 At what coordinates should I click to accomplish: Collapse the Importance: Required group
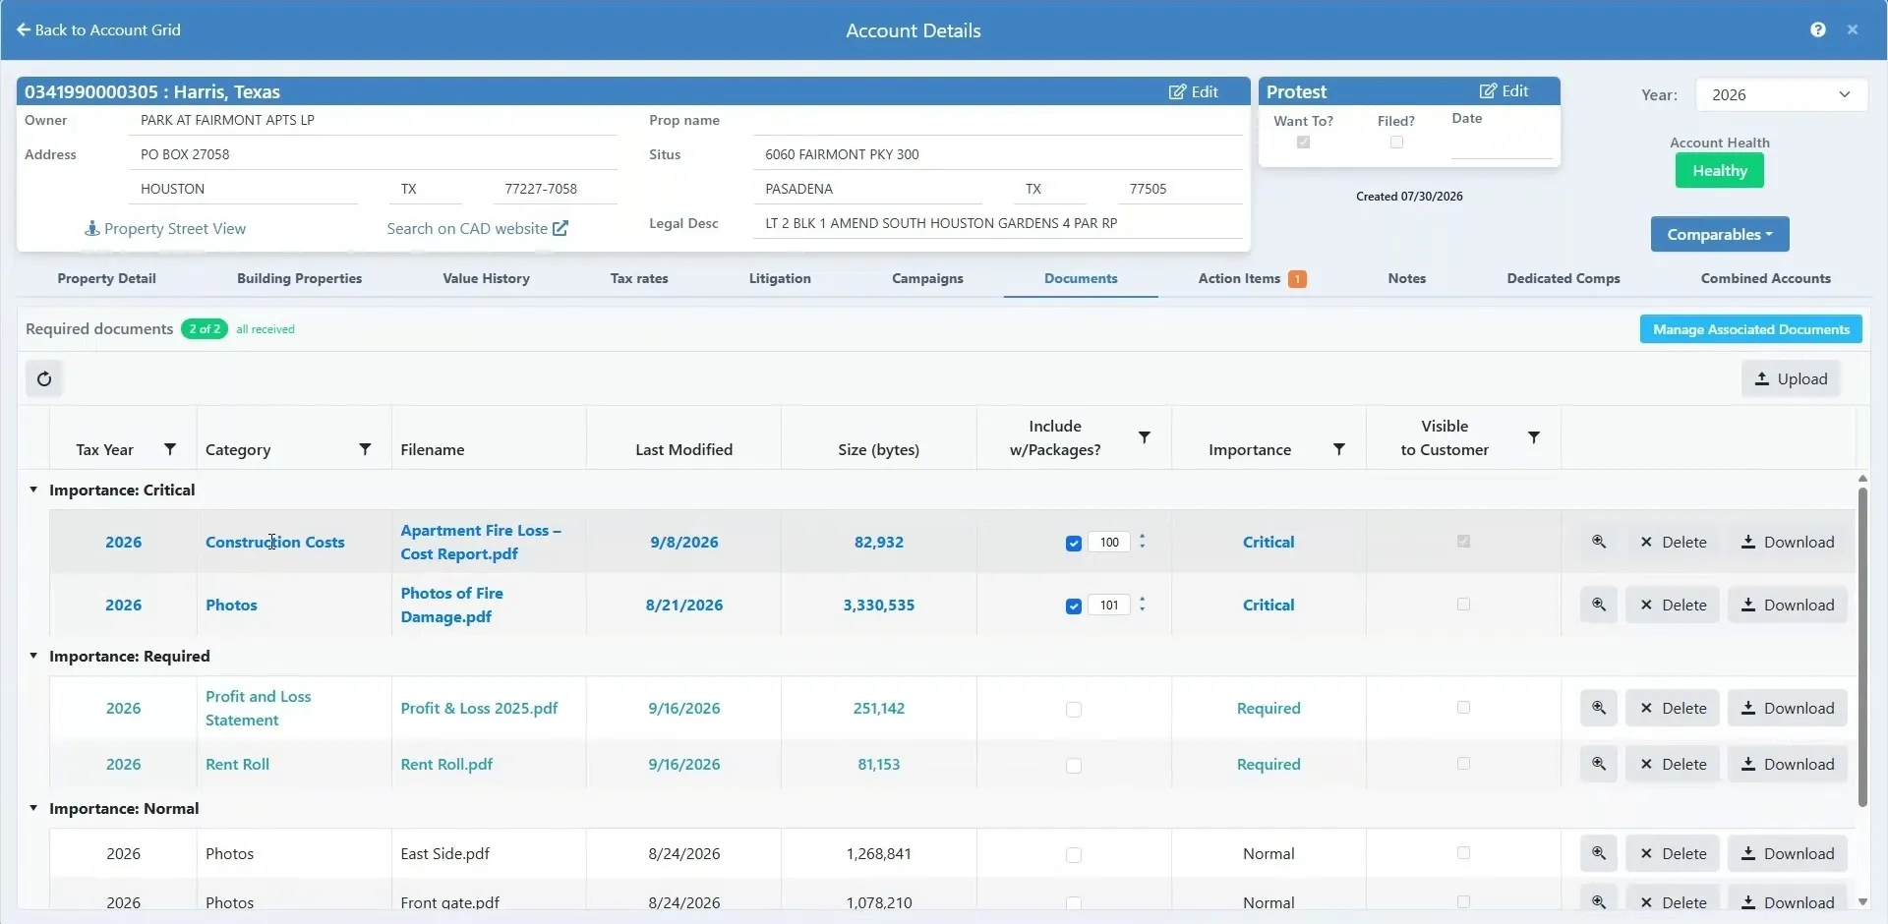tap(33, 656)
